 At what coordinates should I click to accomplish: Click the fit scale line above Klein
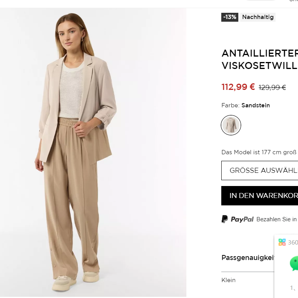point(248,272)
